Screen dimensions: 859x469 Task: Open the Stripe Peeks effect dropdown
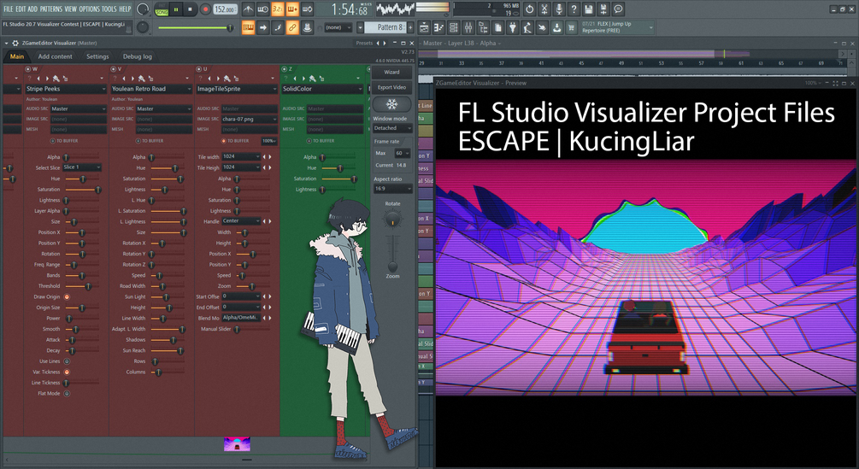click(66, 89)
